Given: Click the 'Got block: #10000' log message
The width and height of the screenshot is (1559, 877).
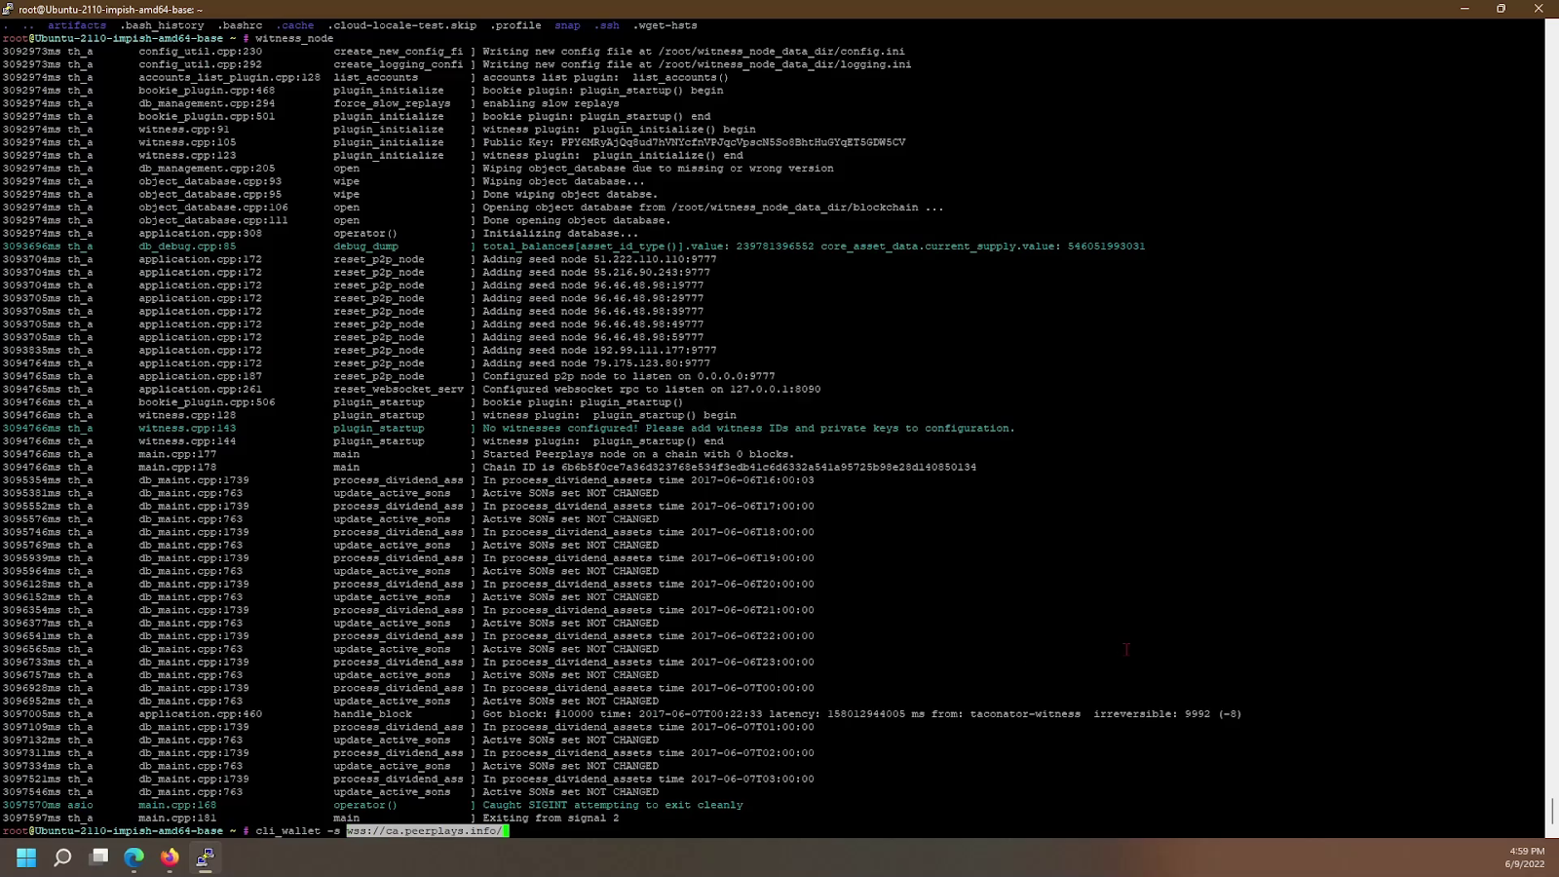Looking at the screenshot, I should [862, 714].
